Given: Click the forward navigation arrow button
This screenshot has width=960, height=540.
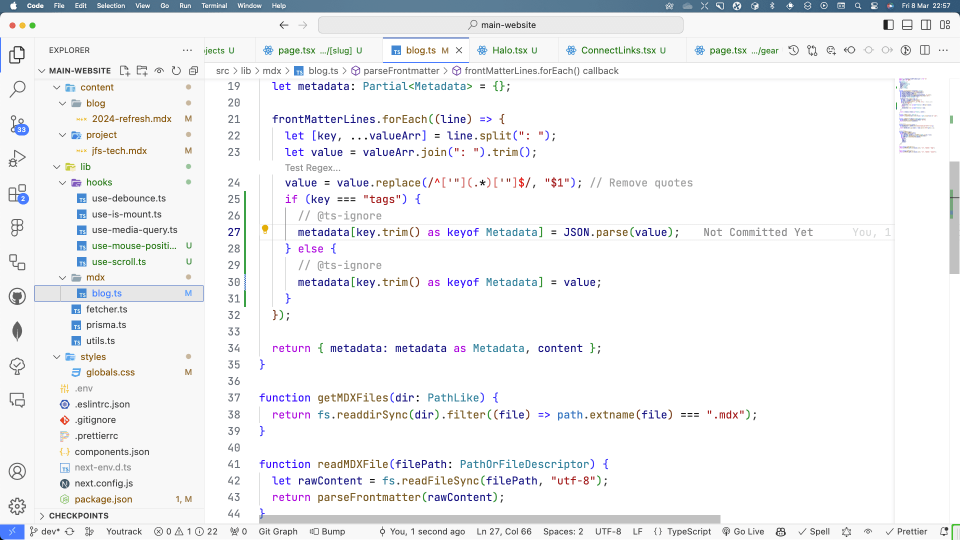Looking at the screenshot, I should [302, 25].
